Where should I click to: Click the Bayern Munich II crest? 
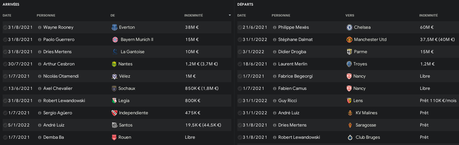pos(115,39)
